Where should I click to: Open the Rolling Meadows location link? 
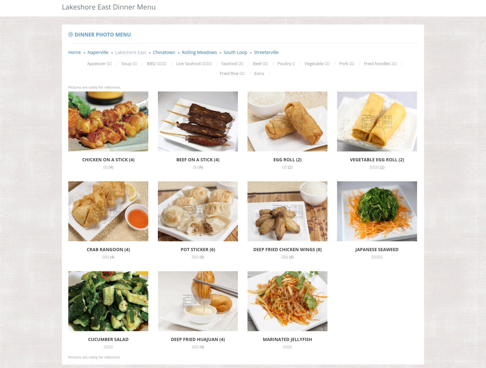(x=199, y=52)
